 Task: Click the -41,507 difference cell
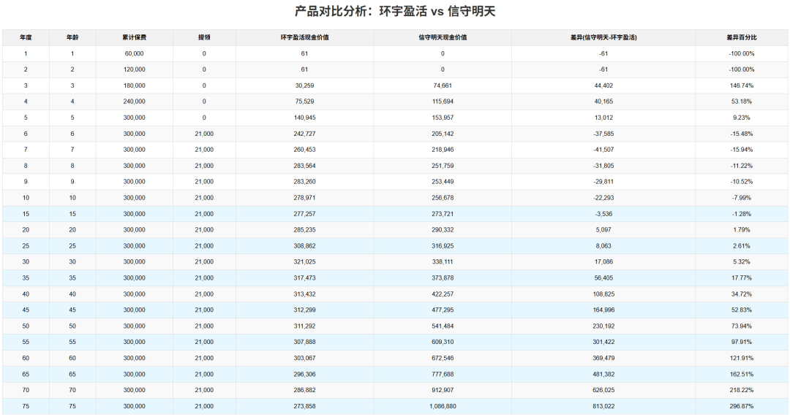tap(603, 150)
